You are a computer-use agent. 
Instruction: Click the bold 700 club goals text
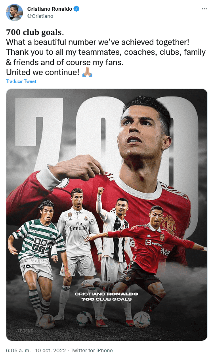(35, 33)
